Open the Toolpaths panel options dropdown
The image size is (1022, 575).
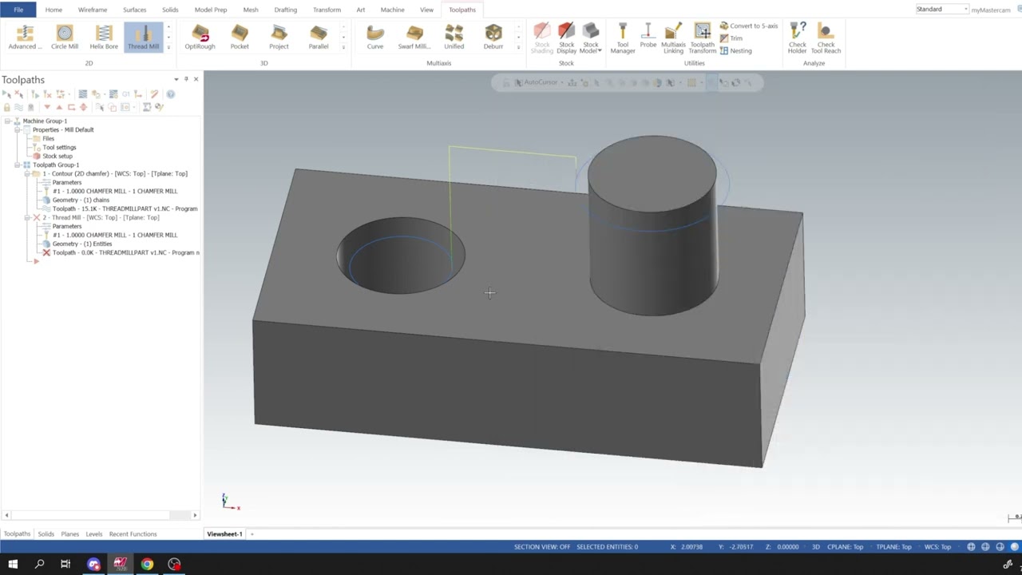pos(176,79)
